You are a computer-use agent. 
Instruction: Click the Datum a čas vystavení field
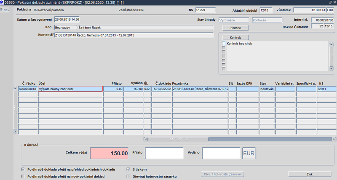(67, 19)
